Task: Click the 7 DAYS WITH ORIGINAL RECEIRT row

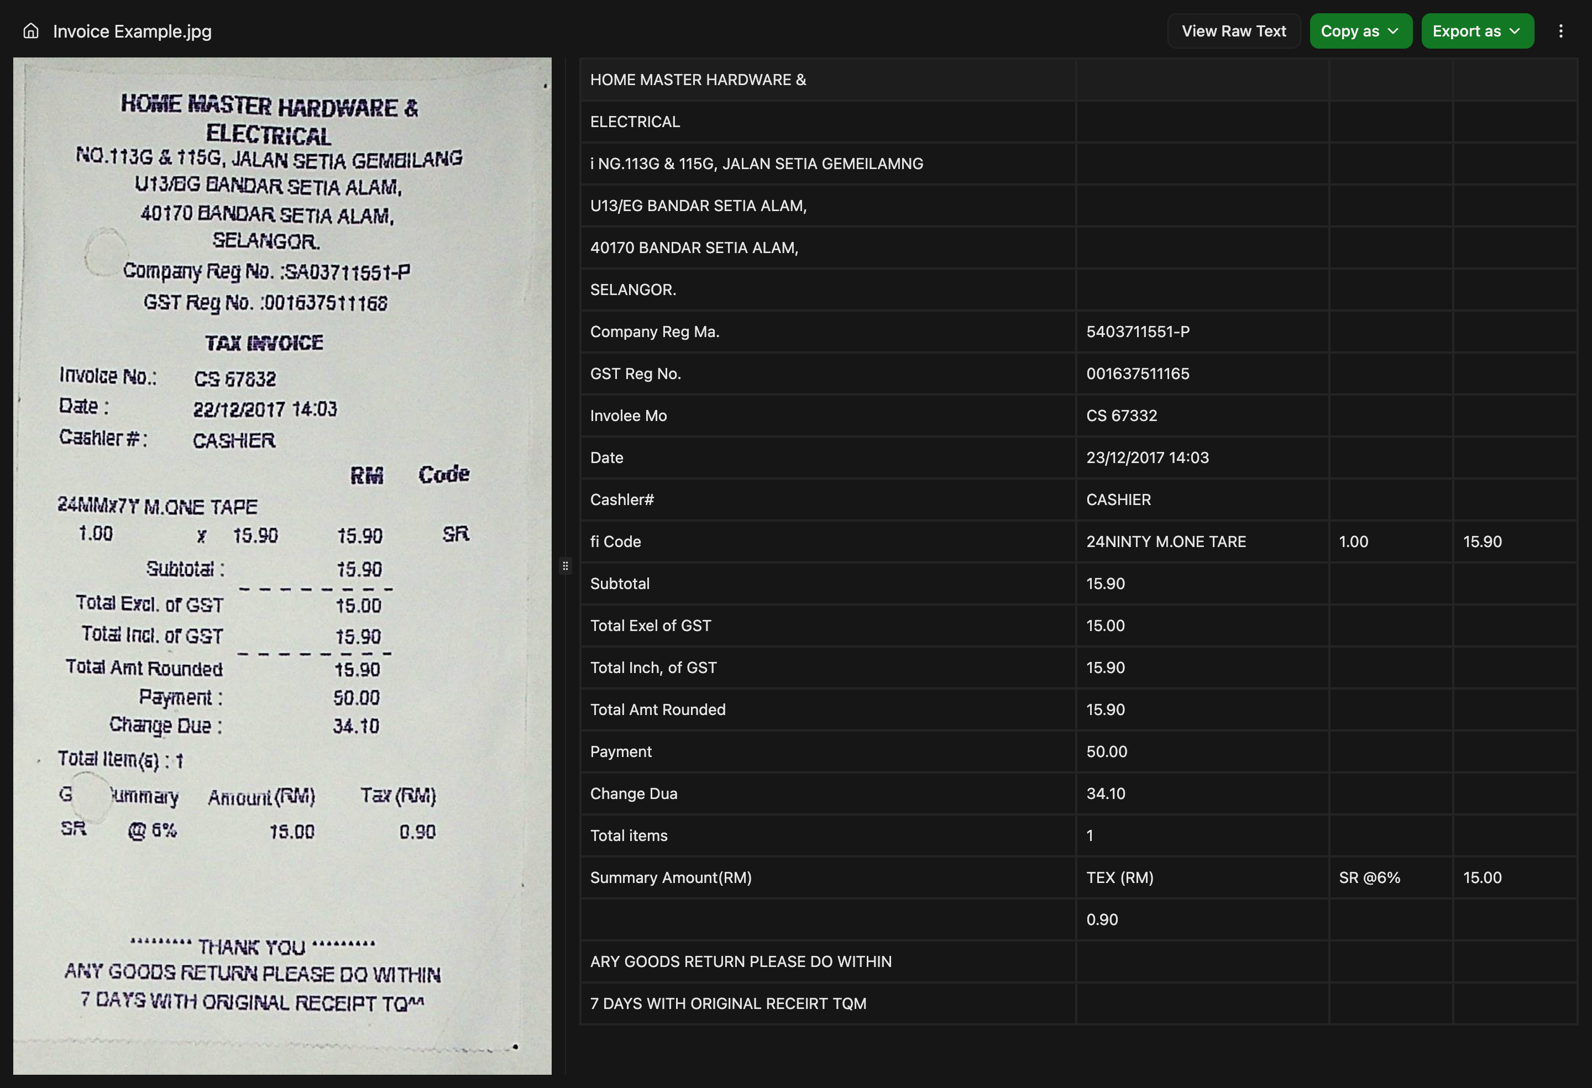Action: (728, 1003)
